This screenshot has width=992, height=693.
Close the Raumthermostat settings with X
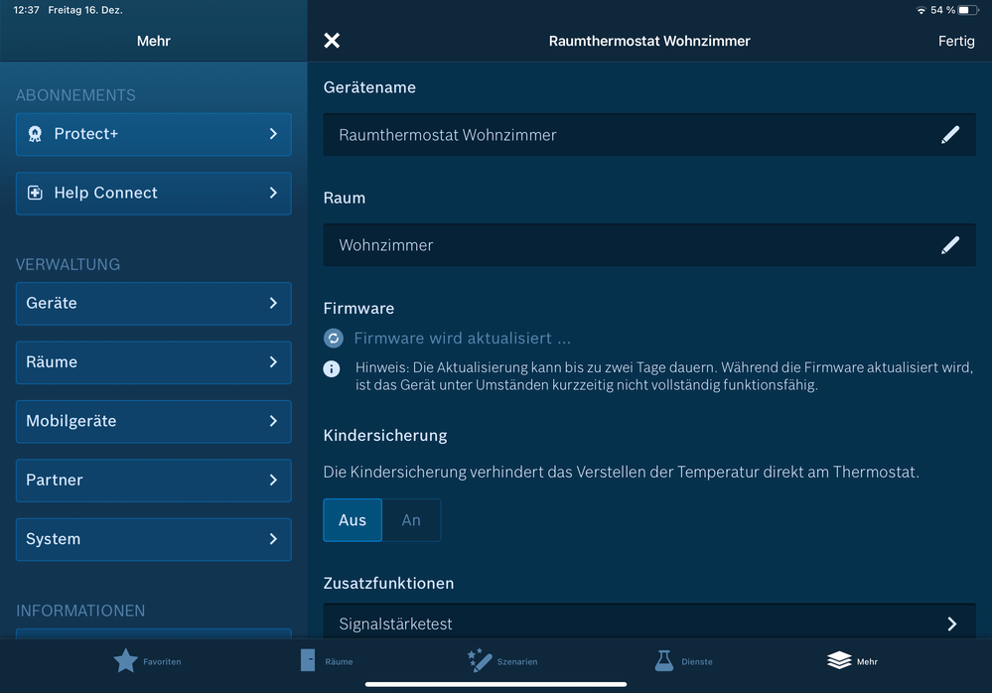332,41
